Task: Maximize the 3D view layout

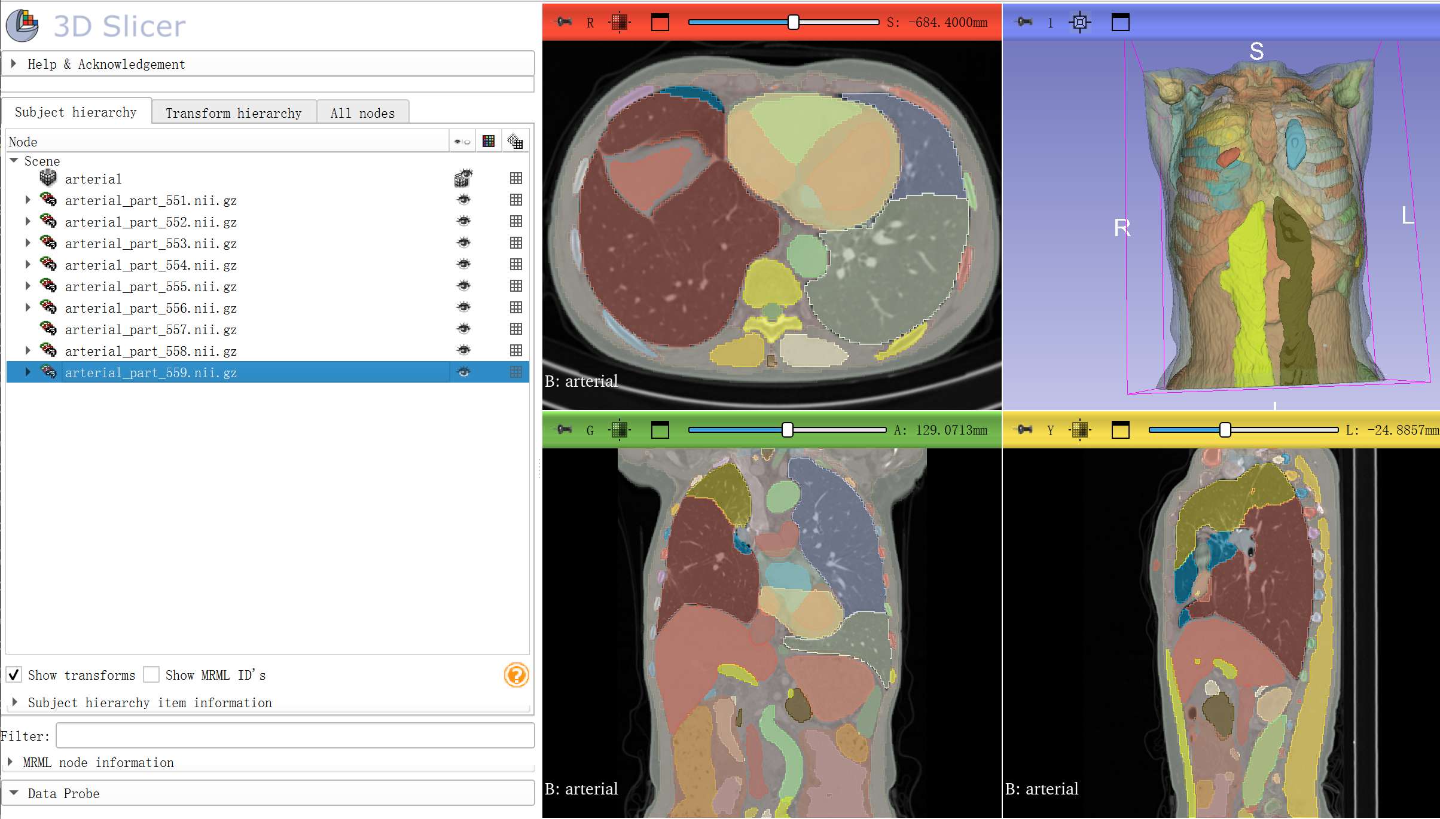Action: click(x=1120, y=23)
